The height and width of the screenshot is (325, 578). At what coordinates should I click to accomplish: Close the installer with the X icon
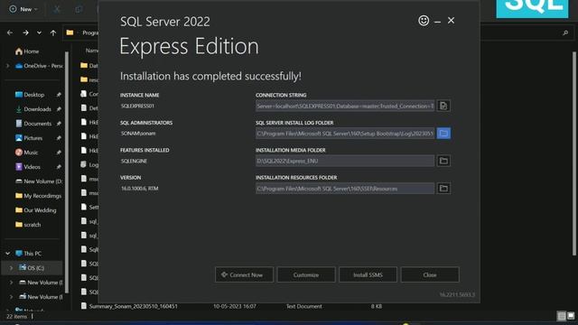(x=451, y=21)
